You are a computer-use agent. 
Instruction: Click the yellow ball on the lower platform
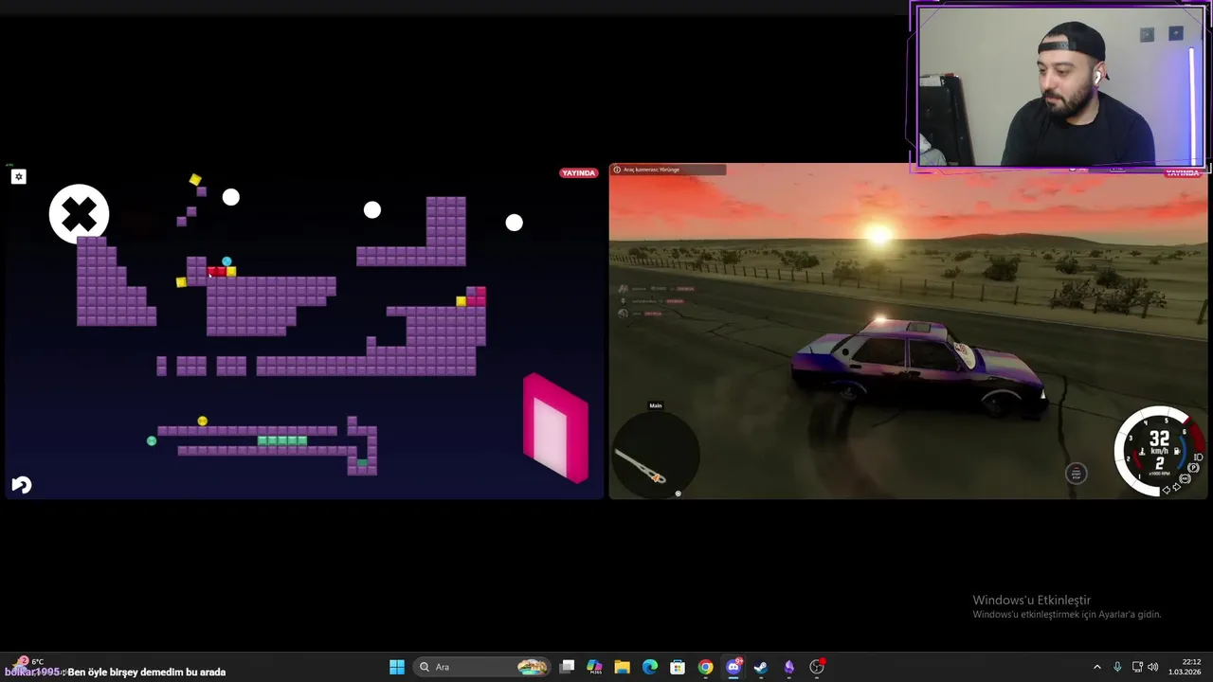pyautogui.click(x=202, y=421)
